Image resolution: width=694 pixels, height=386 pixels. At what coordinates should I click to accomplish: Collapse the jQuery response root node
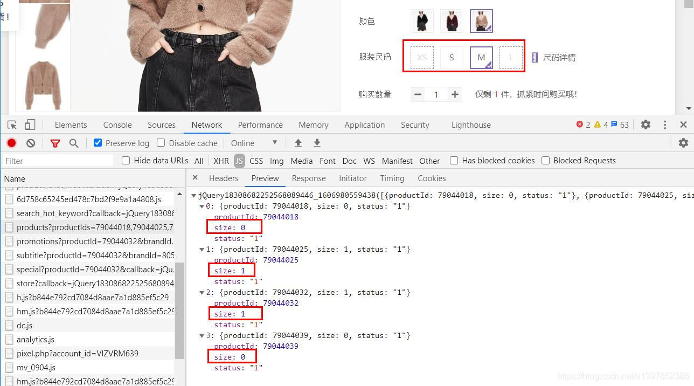click(195, 195)
